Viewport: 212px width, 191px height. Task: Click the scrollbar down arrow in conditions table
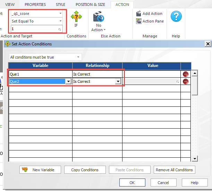pos(195,158)
